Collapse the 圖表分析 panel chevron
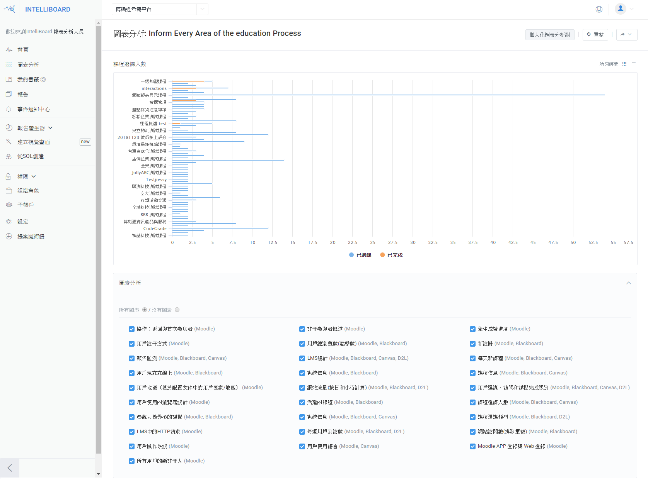Screen dimensions: 648x481 (x=628, y=283)
